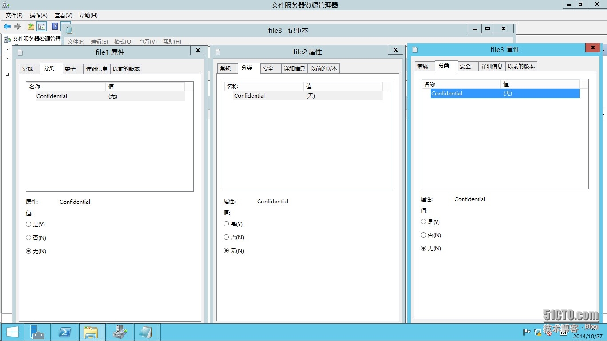Collapse the expanded tree node in FSRM

(8, 75)
